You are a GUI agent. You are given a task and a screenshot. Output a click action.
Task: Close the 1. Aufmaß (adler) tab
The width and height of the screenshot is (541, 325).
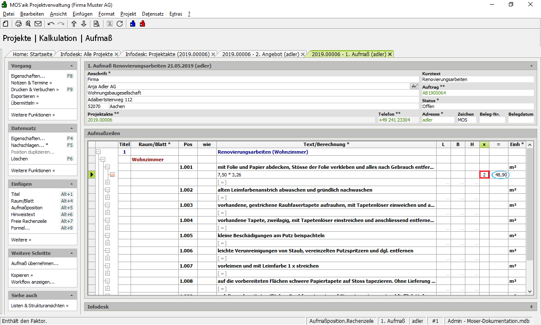pyautogui.click(x=390, y=54)
